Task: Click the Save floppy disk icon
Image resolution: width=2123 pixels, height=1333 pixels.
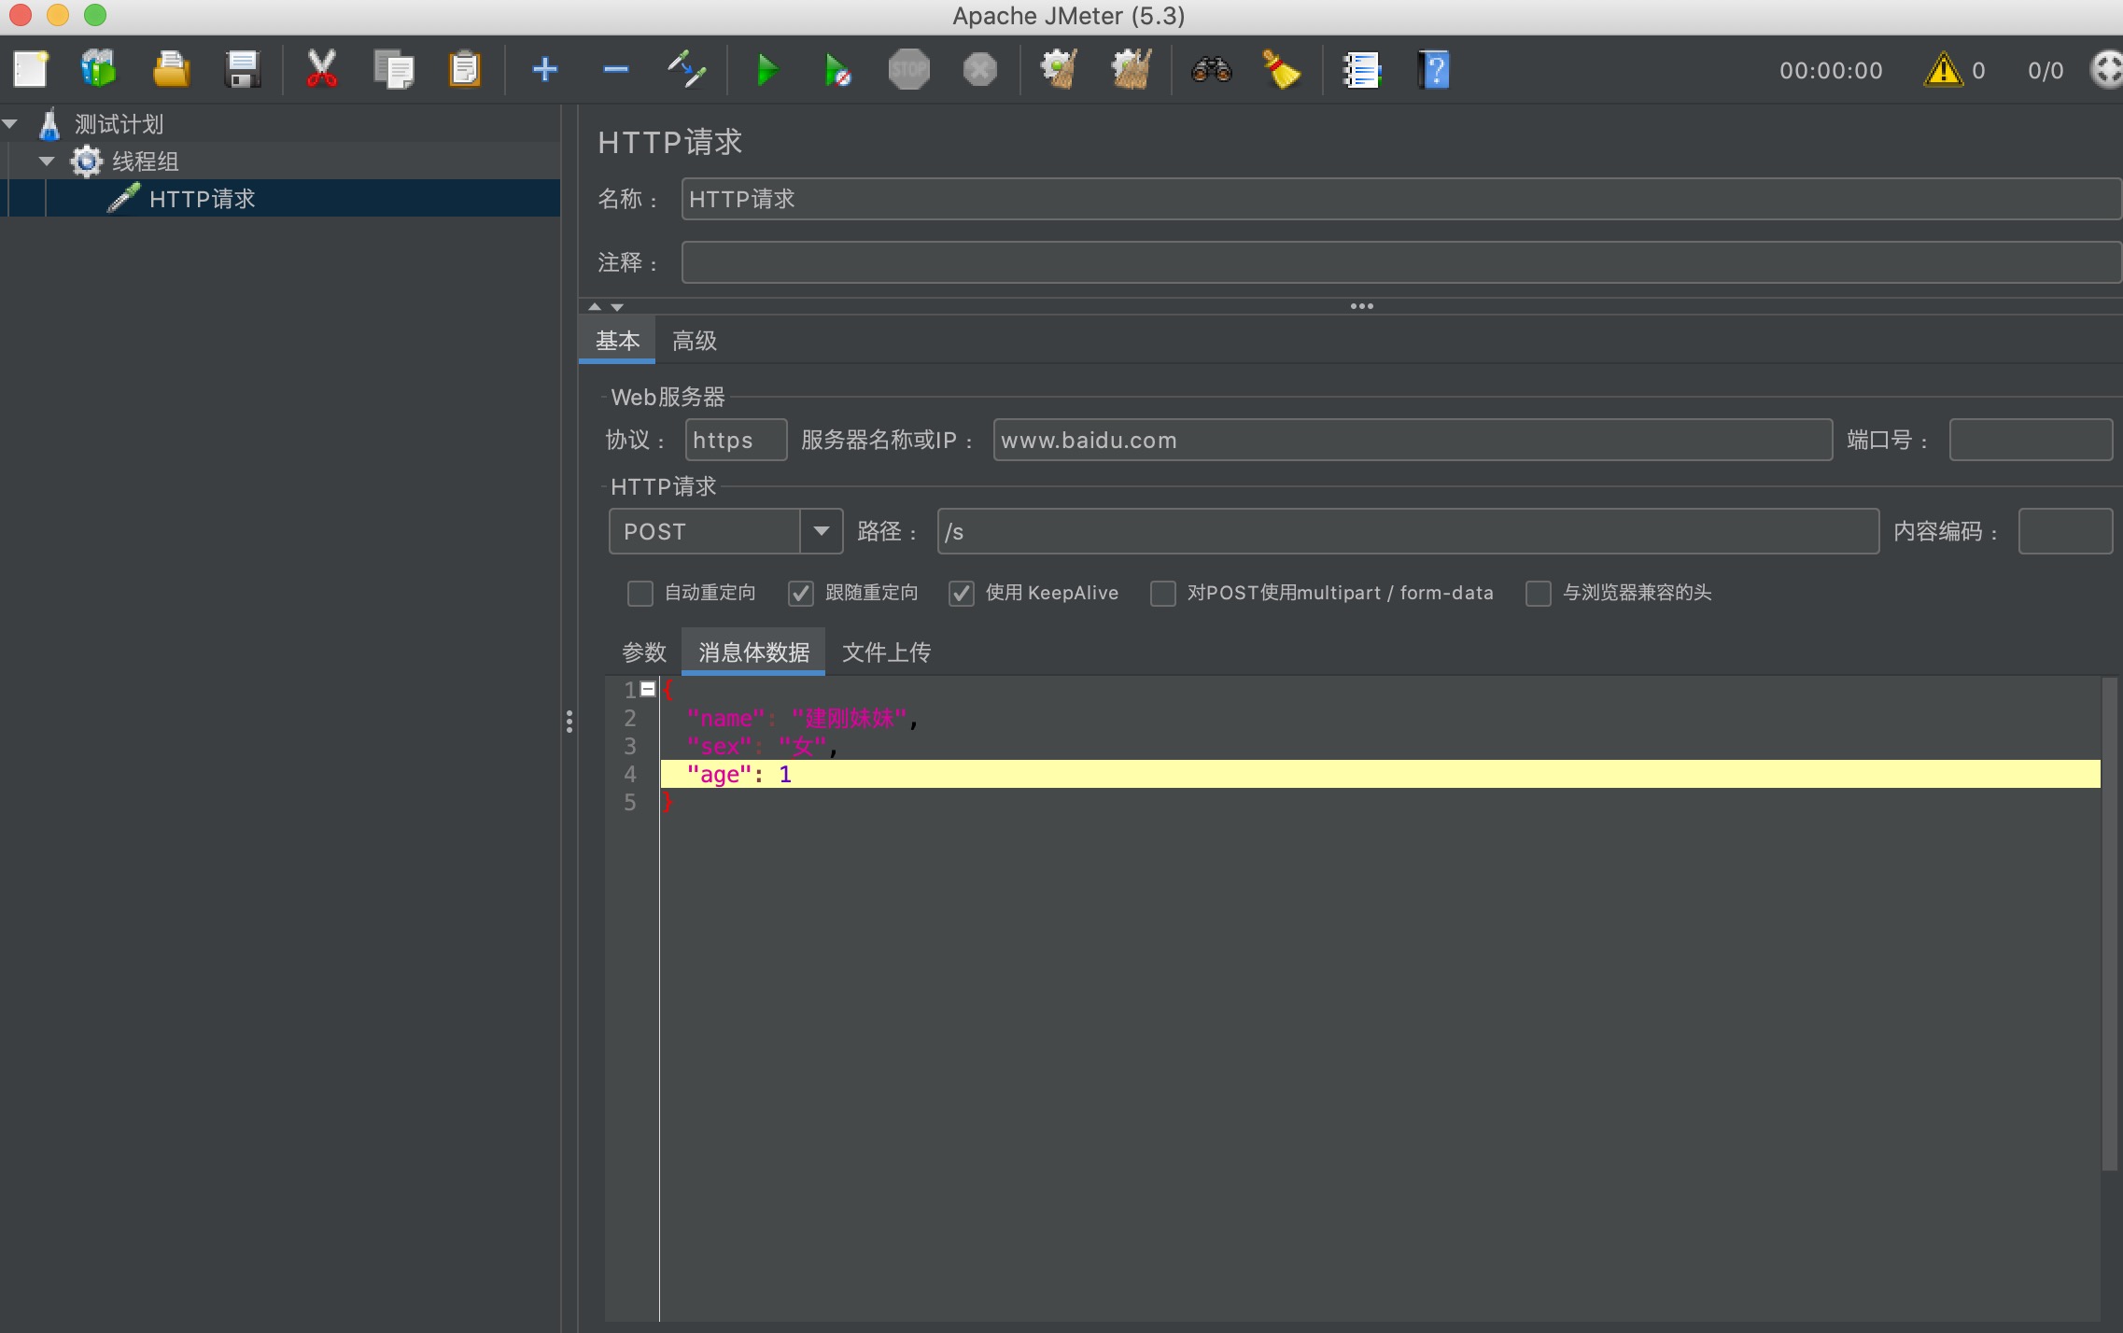Action: pos(243,70)
